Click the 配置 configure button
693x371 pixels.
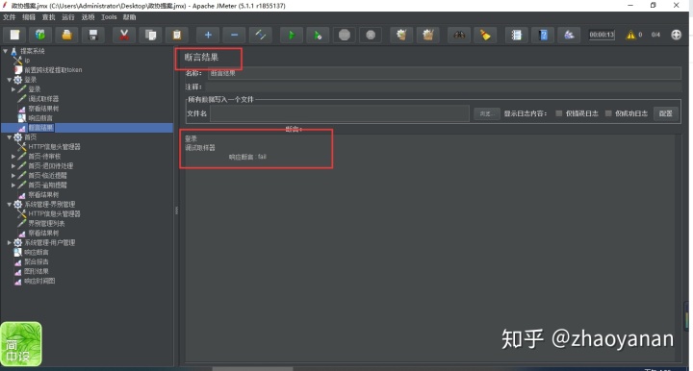[x=666, y=113]
